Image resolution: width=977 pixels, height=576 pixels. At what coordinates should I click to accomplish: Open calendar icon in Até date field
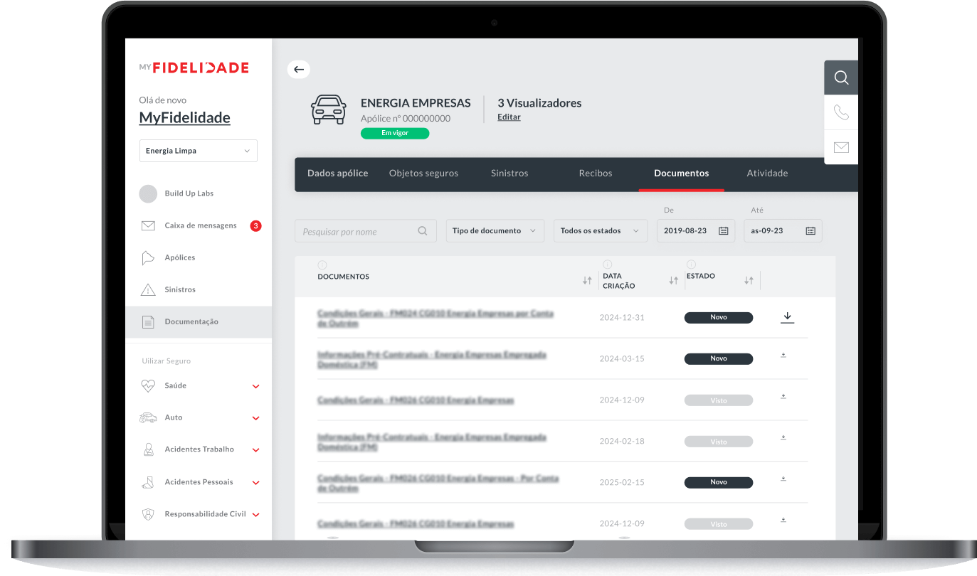click(810, 231)
